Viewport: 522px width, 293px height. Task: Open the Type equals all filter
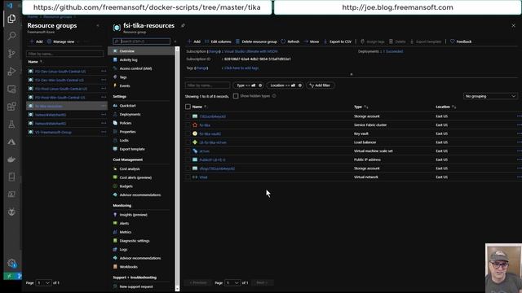[x=248, y=85]
